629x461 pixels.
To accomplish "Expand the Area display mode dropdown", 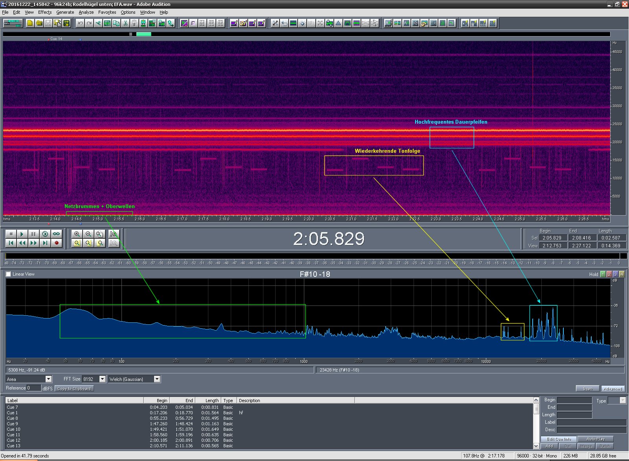I will (x=48, y=379).
